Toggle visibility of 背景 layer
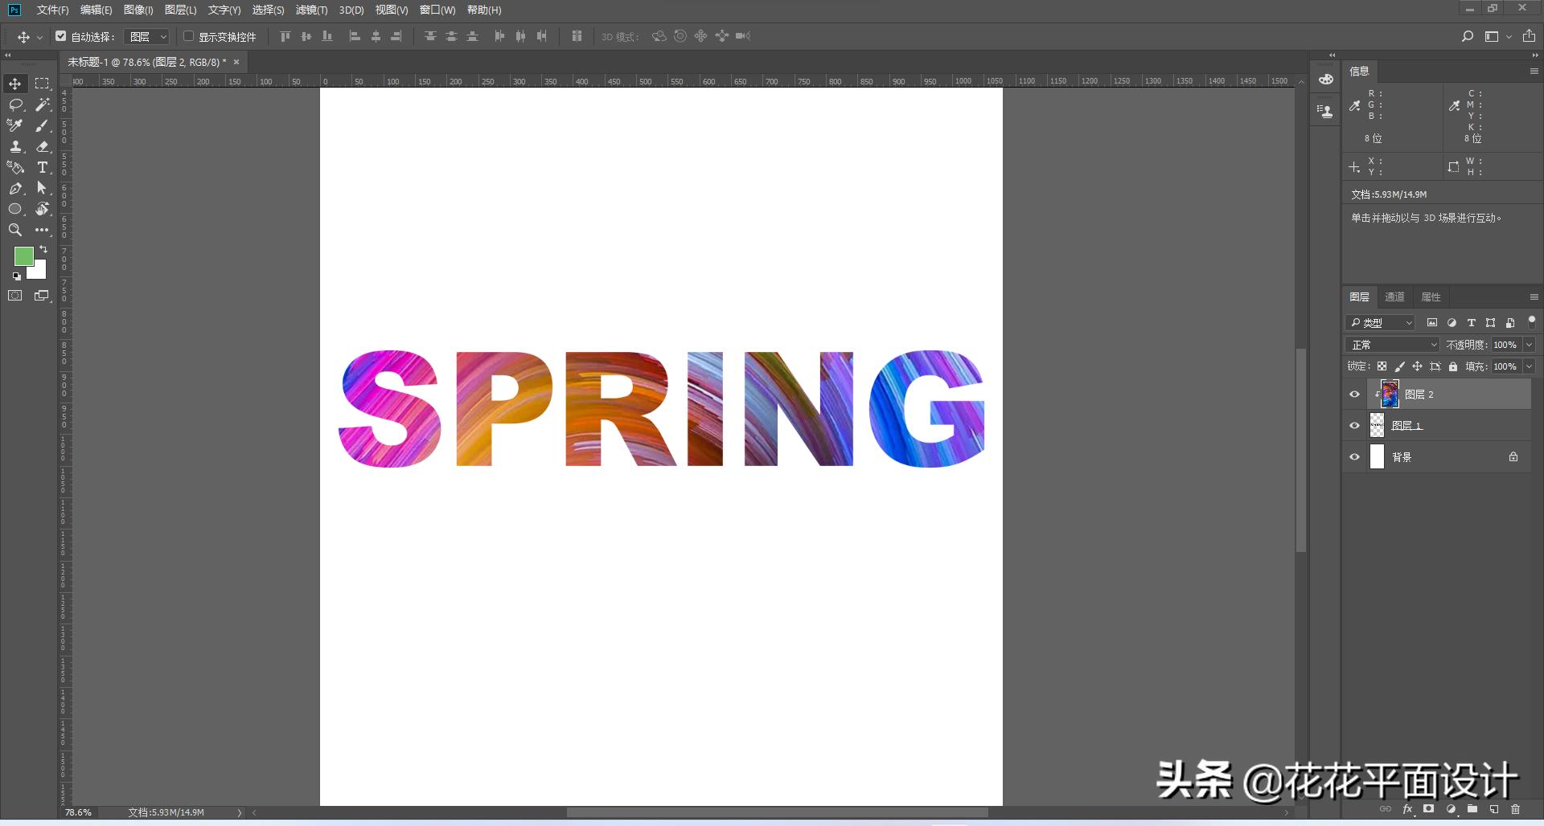Image resolution: width=1544 pixels, height=826 pixels. click(1354, 457)
